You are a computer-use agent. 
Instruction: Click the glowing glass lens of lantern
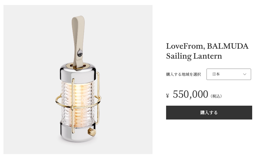click(78, 104)
